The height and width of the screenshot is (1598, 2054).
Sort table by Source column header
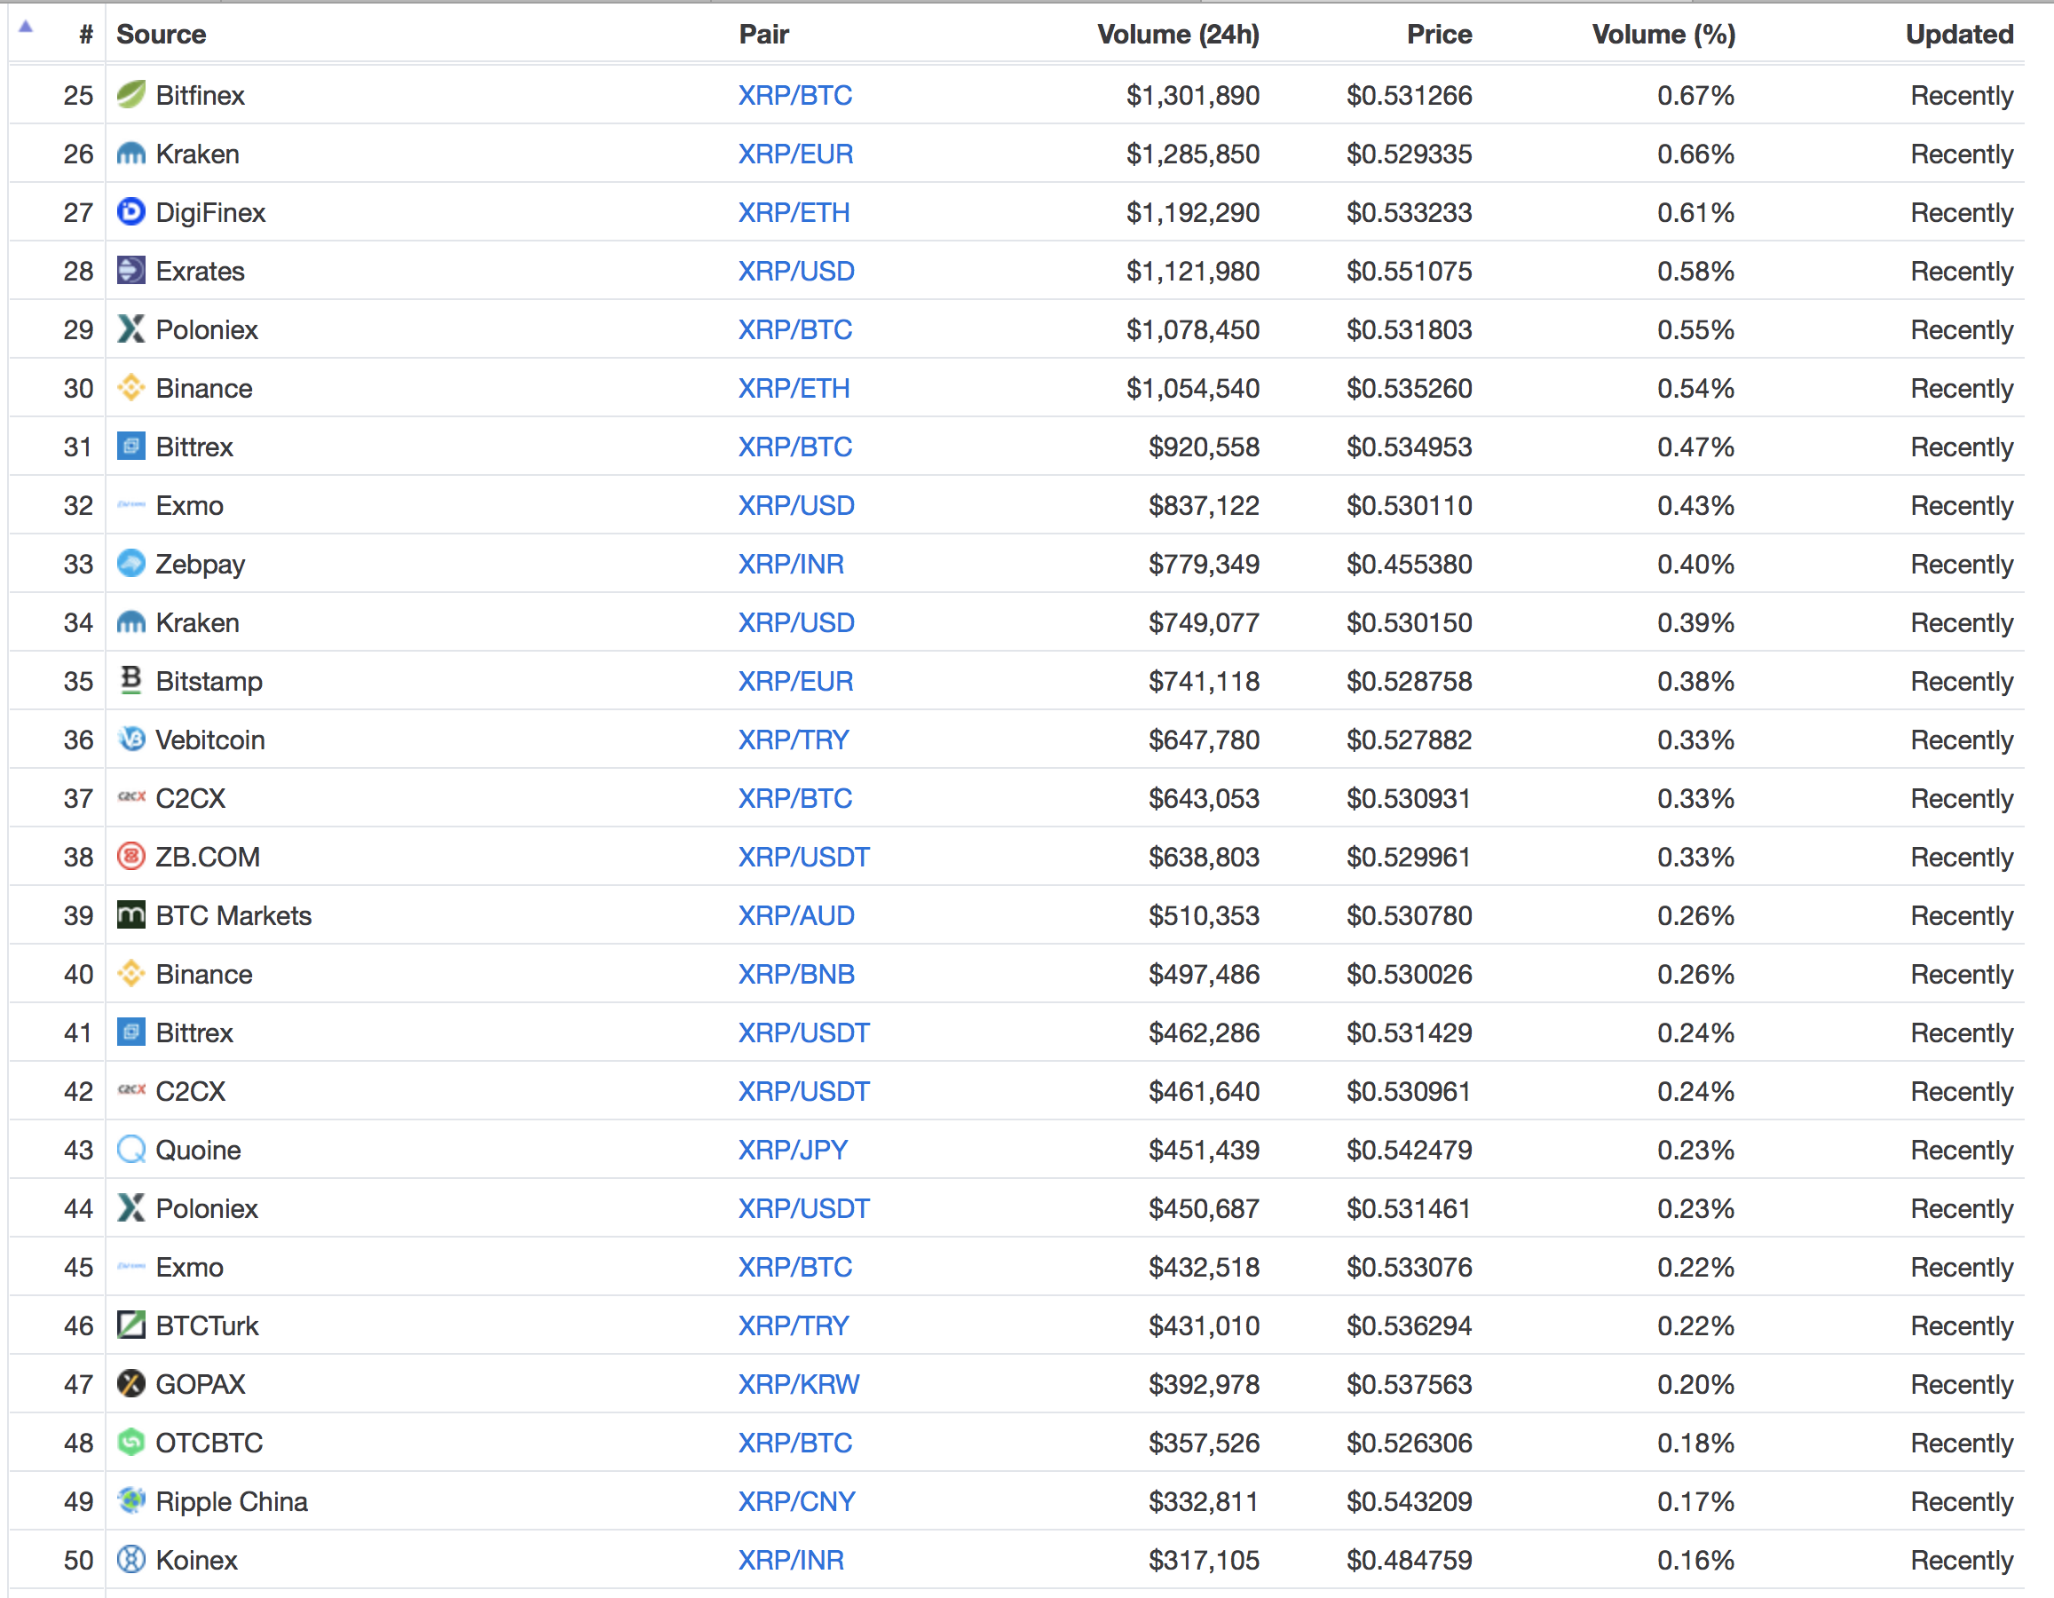tap(161, 34)
